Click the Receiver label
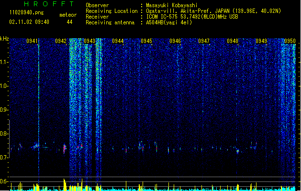 click(97, 17)
